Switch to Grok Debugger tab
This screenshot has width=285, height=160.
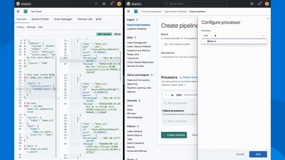pos(63,19)
